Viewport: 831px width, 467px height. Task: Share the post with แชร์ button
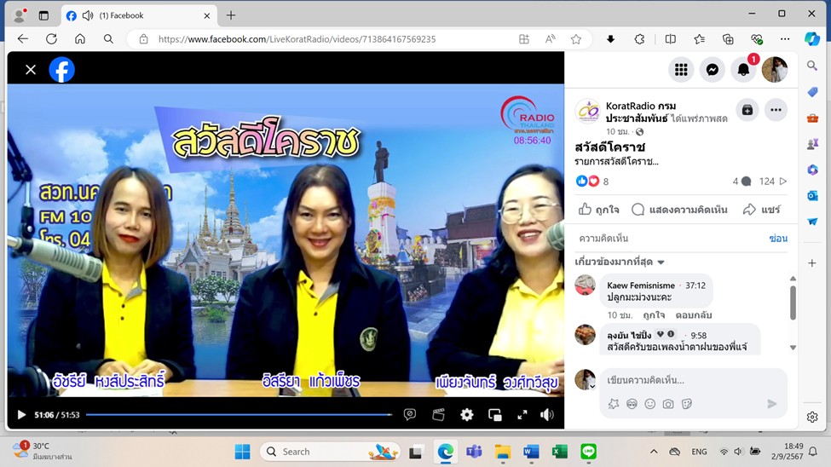[762, 210]
